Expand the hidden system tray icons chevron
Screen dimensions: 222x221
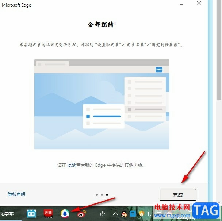[115, 213]
